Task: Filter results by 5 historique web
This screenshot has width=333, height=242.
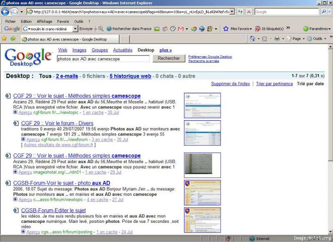Action: pos(130,76)
